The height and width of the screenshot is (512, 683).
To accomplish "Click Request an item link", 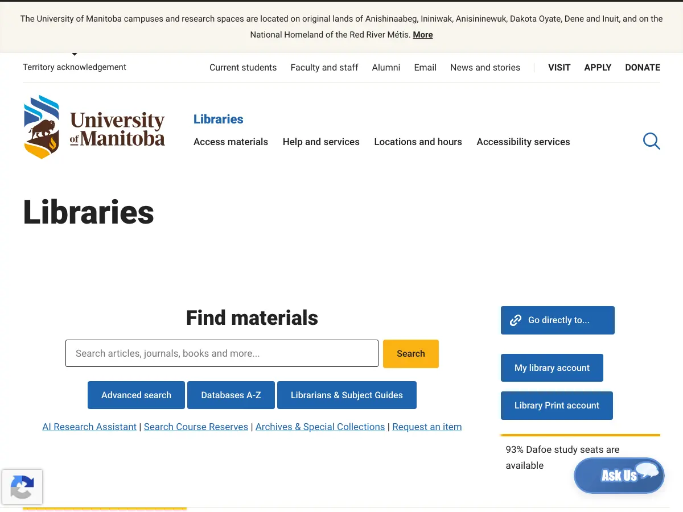I will (x=427, y=427).
